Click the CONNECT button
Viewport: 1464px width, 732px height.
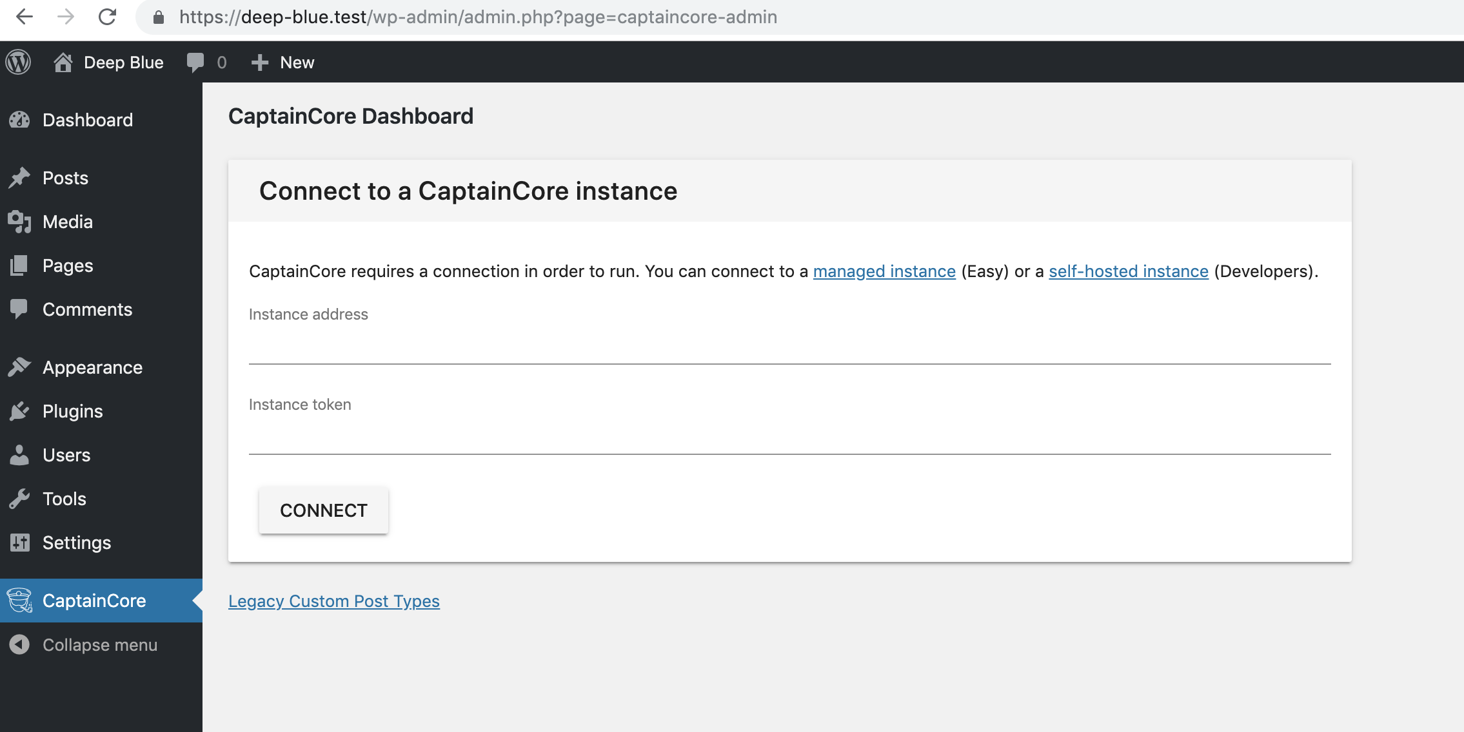click(324, 510)
